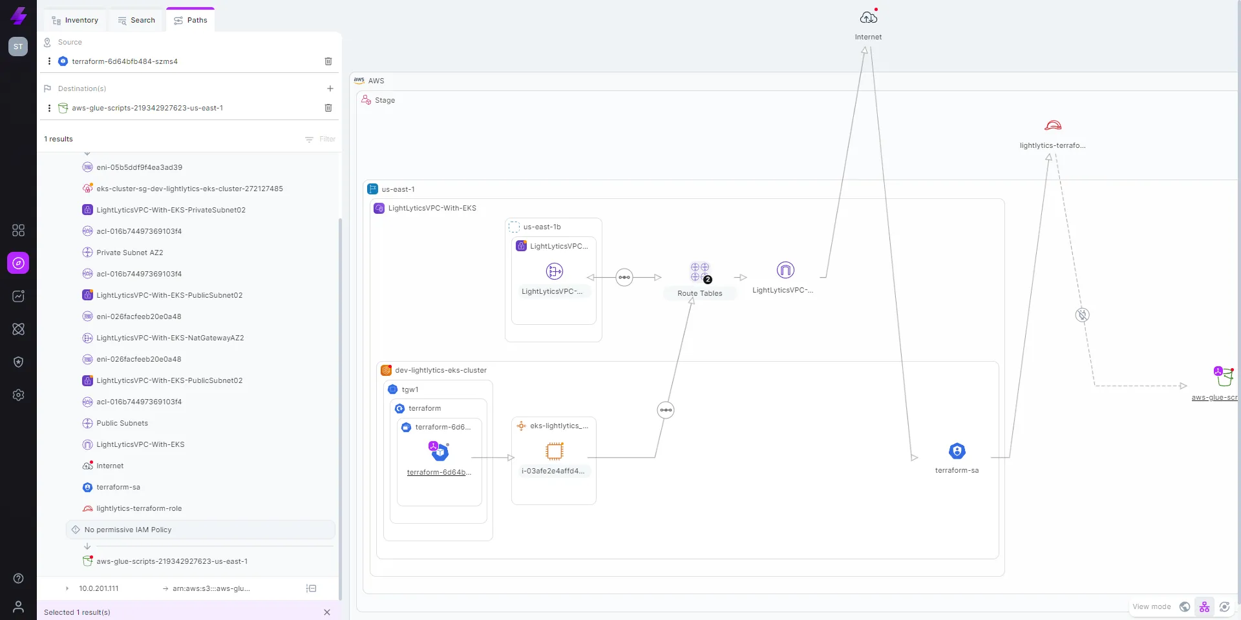Click the terraform-6d64b... pod link label
The width and height of the screenshot is (1241, 620).
click(x=439, y=473)
